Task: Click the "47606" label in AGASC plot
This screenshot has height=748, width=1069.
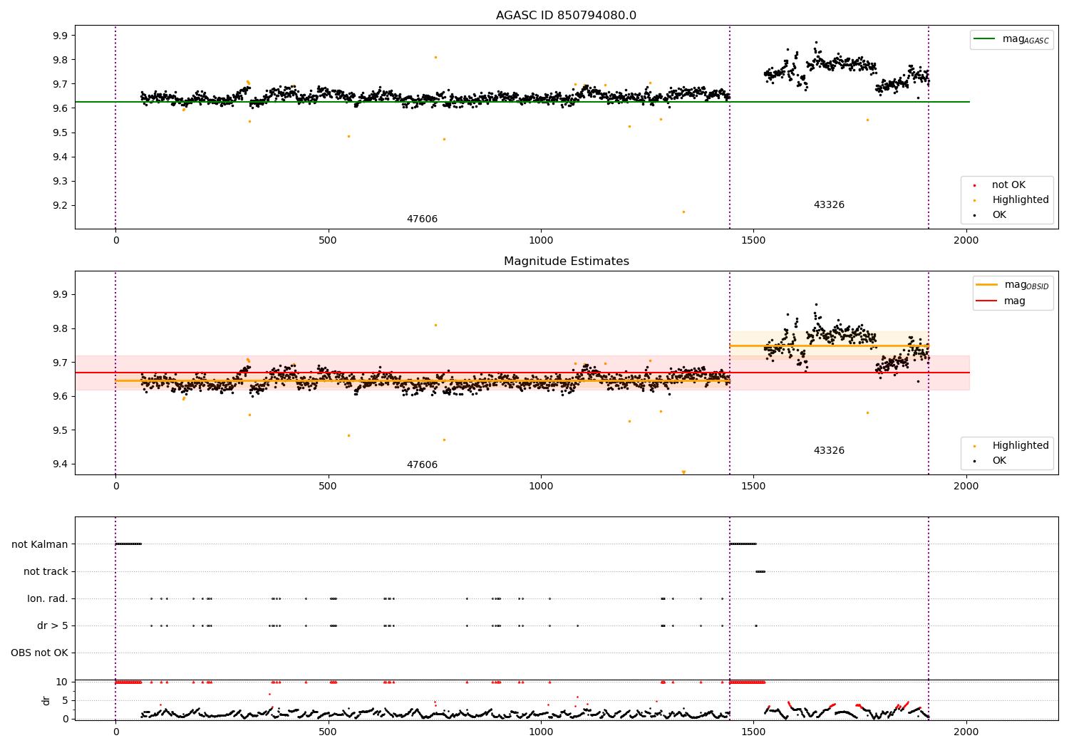Action: [422, 219]
